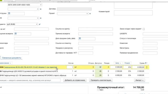Open Гидроцилиндр 80.50.400.700.40 КУН 10 product link
Image resolution: width=168 pixels, height=94 pixels.
(30, 67)
